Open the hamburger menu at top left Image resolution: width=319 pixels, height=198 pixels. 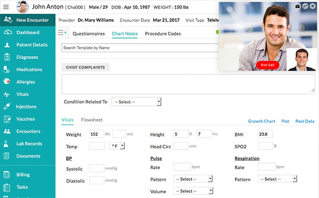(6, 7)
